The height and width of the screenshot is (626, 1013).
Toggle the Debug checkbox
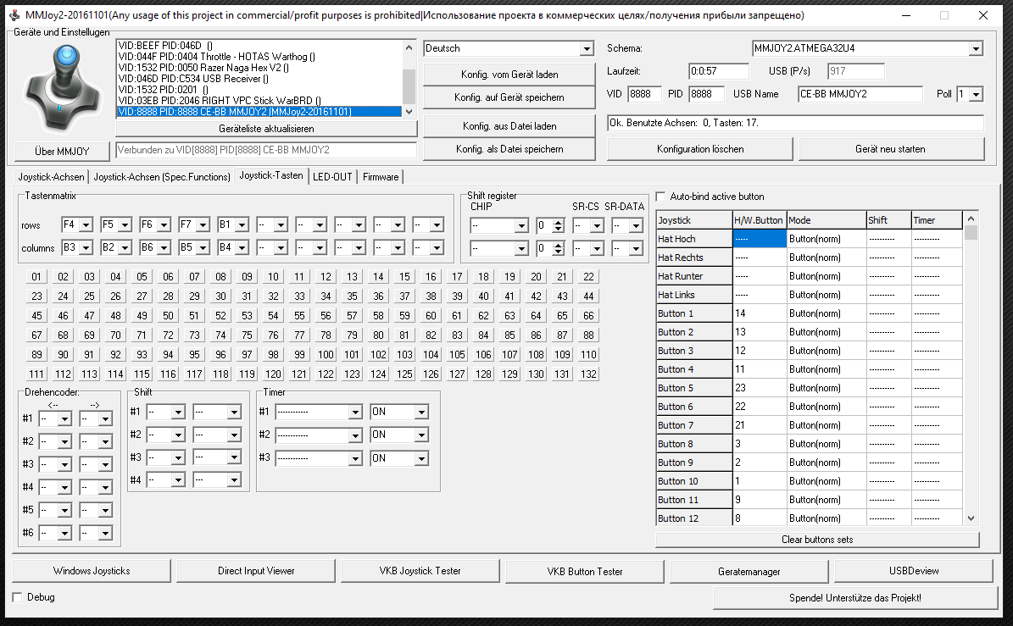(18, 597)
